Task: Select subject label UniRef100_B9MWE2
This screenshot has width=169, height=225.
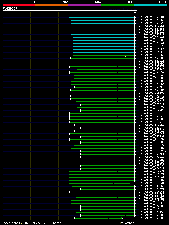Action: [x=152, y=87]
